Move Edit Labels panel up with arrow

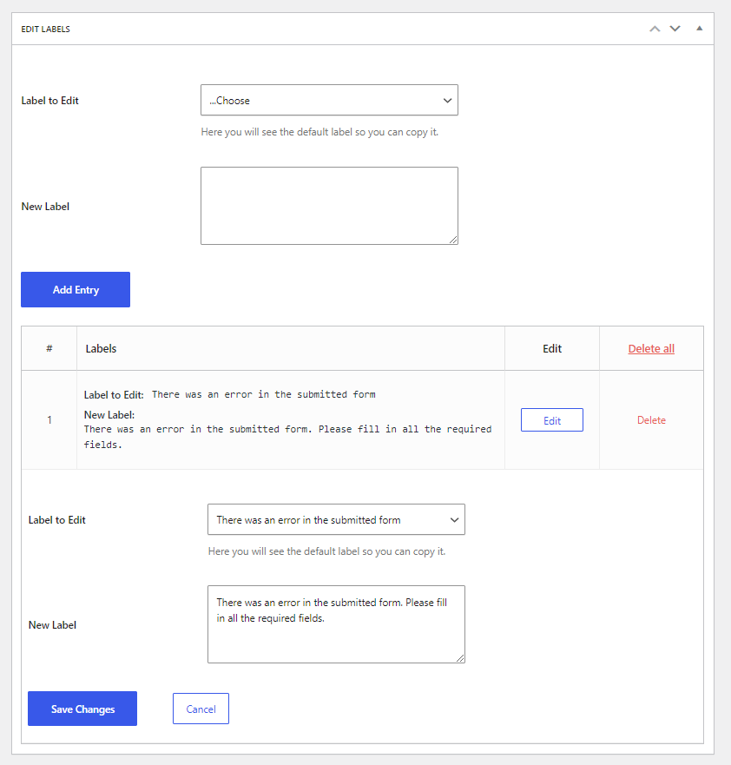pos(655,29)
